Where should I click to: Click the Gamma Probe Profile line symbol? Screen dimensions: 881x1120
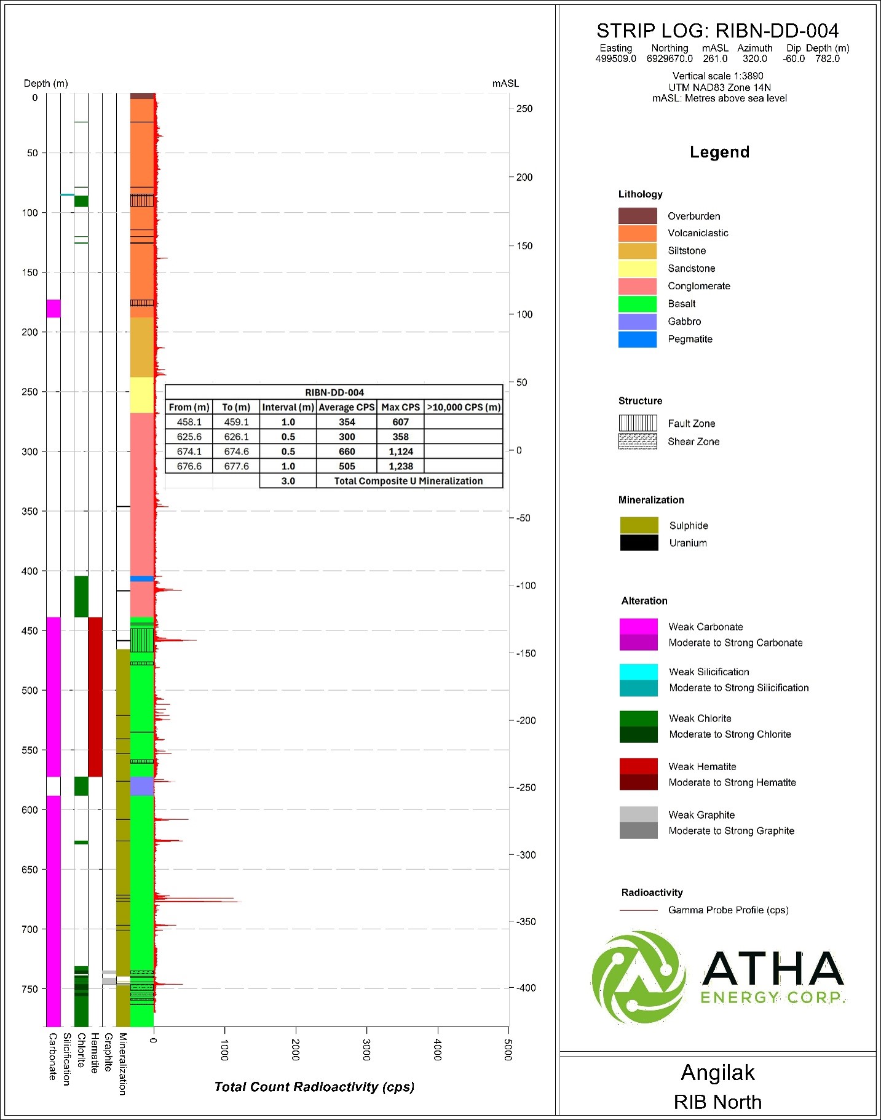coord(639,910)
